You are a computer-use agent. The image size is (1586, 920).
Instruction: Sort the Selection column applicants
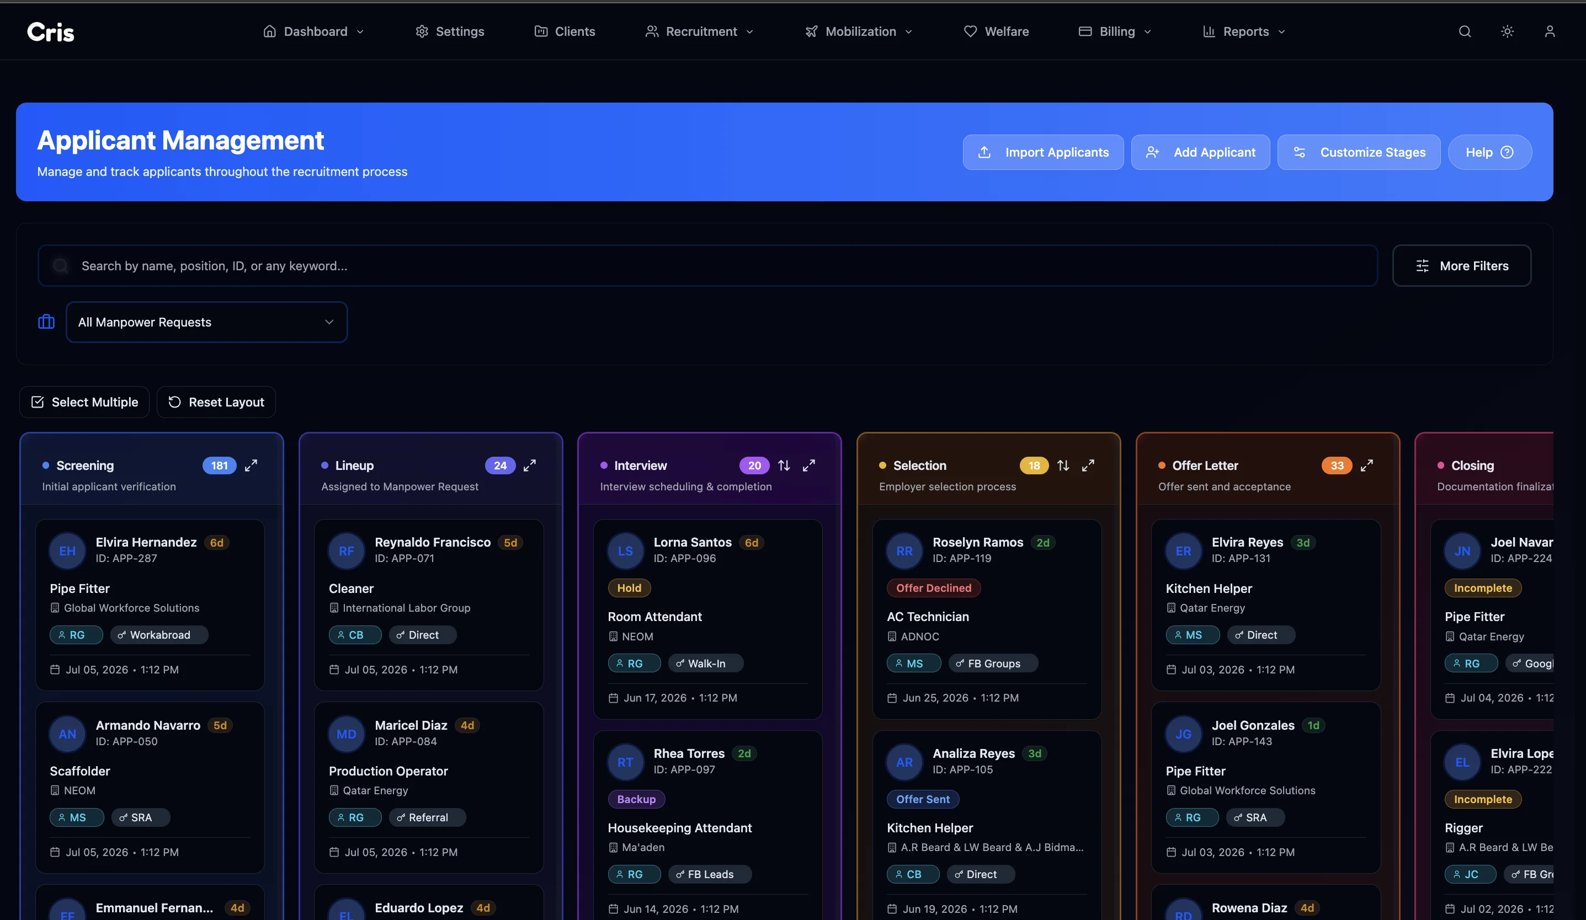pyautogui.click(x=1063, y=466)
